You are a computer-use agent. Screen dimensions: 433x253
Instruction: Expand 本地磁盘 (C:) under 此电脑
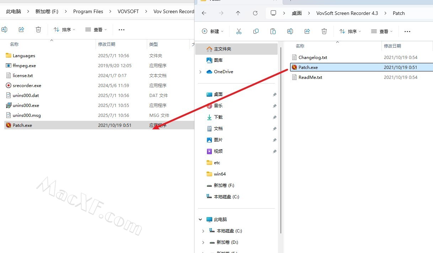tap(203, 231)
